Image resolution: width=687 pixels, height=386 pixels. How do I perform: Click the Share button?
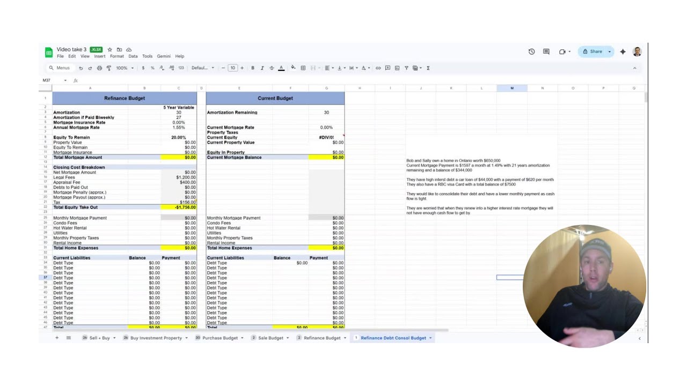click(592, 51)
